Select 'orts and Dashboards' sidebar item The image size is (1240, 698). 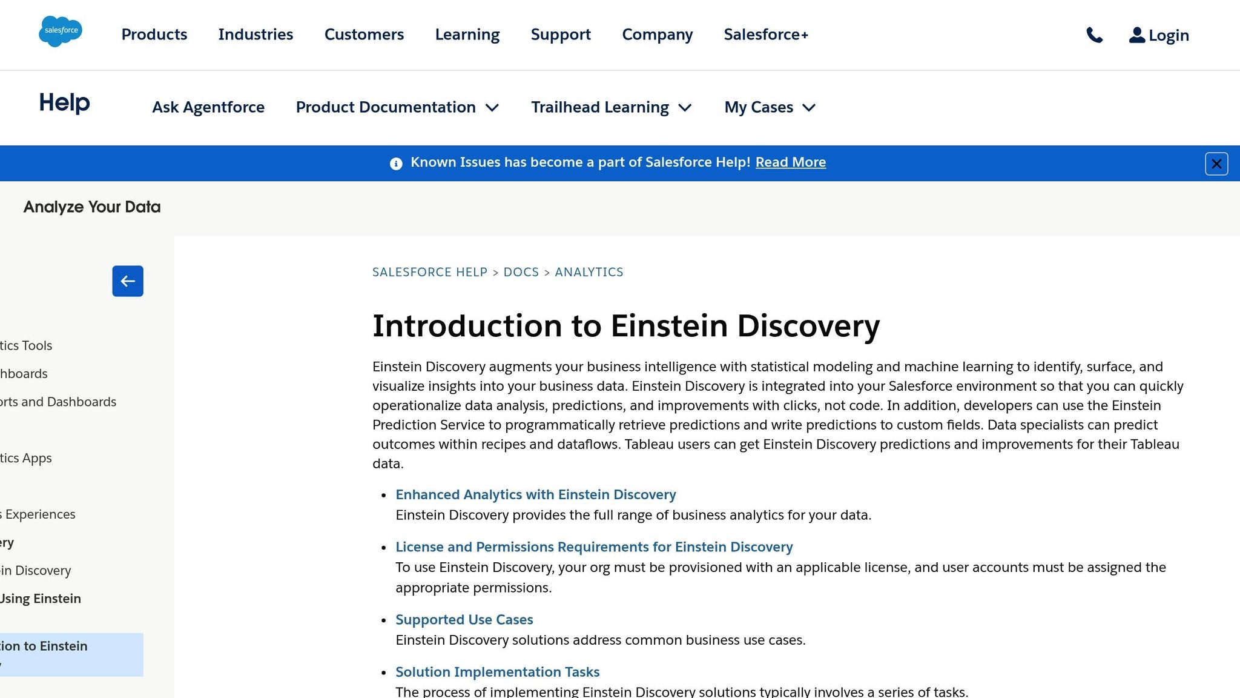(x=58, y=402)
